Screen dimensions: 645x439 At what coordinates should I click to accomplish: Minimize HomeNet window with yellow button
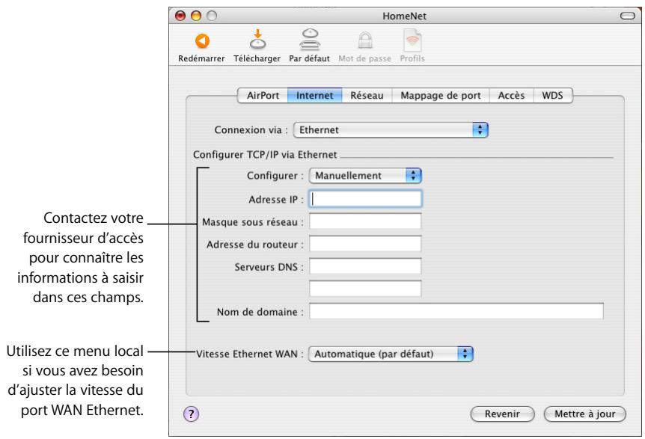coord(196,16)
